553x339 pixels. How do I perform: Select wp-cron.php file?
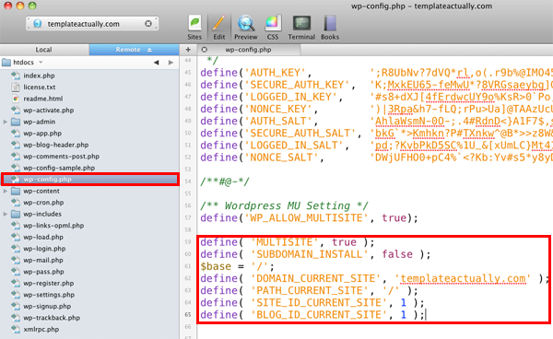43,203
